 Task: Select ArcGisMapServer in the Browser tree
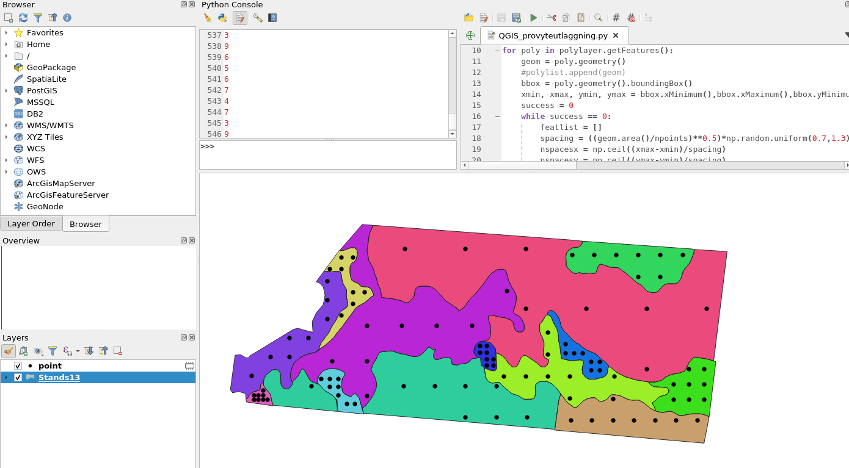61,184
